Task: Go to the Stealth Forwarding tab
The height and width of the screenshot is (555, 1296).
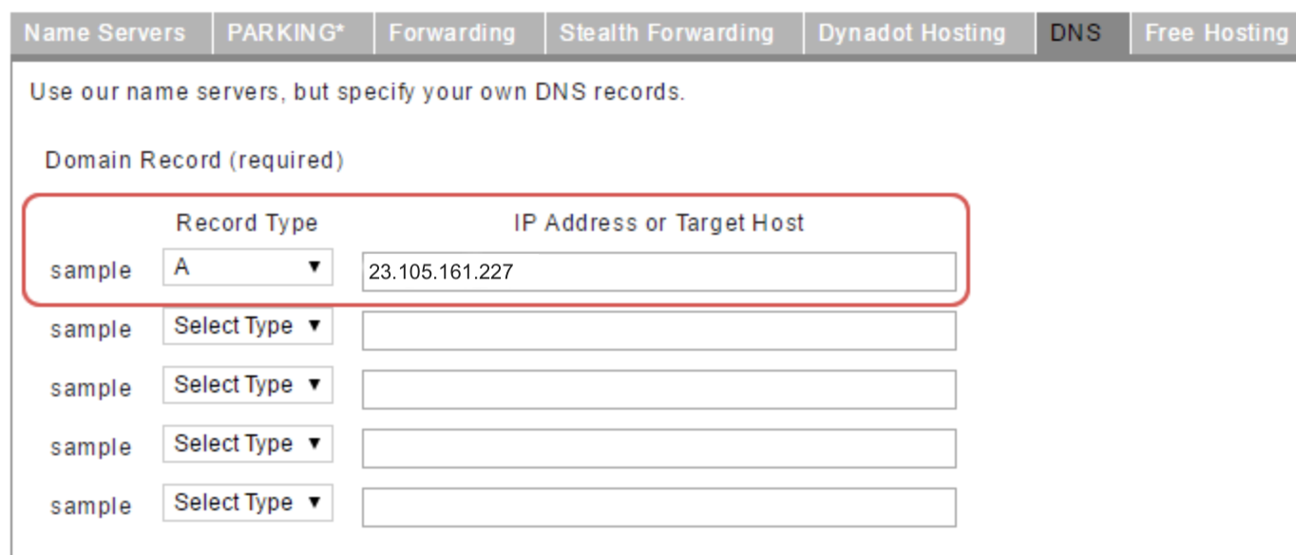Action: coord(666,33)
